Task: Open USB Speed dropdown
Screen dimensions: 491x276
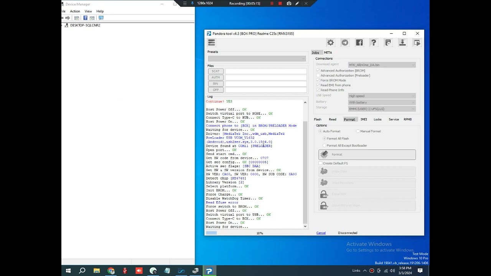Action: click(x=382, y=96)
